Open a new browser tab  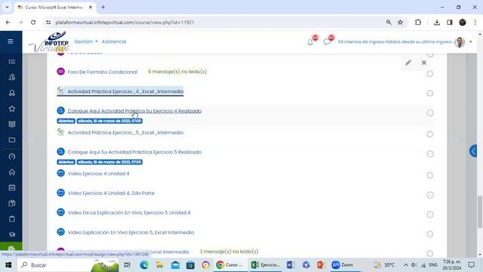(x=103, y=7)
